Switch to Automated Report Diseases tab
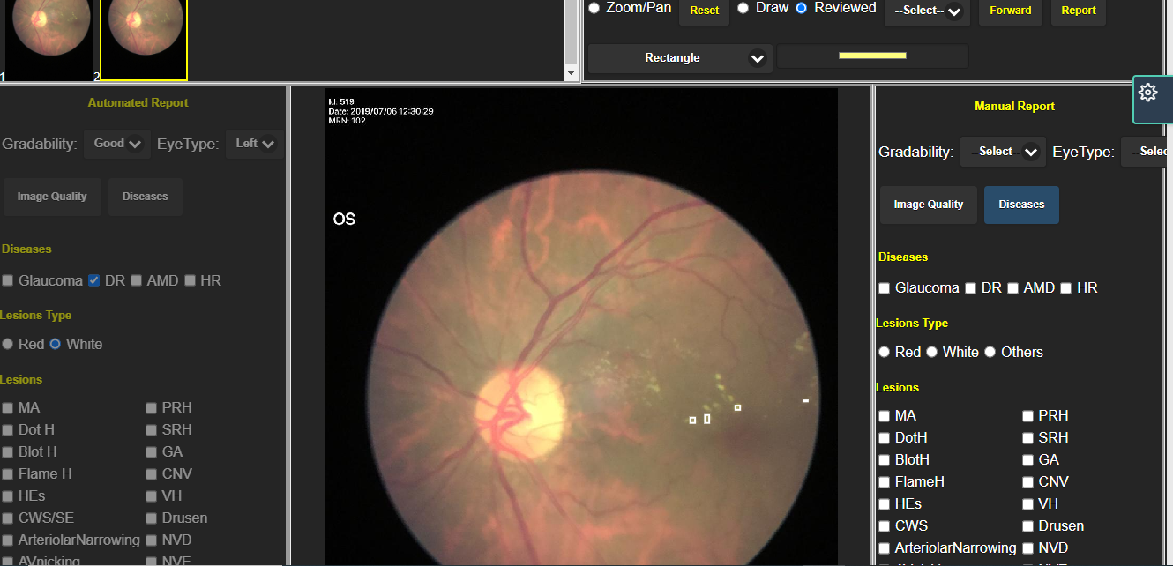1173x566 pixels. coord(145,197)
